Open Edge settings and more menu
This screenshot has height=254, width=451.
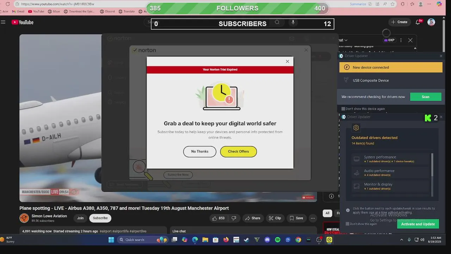tap(429, 4)
